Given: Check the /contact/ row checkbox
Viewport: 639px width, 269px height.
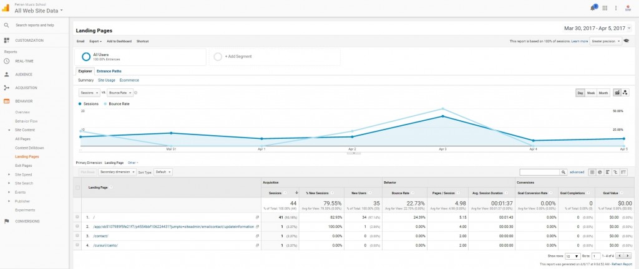Looking at the screenshot, I should pos(77,235).
